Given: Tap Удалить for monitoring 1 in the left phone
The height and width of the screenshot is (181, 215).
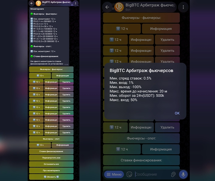Looking at the screenshot, I should tap(66, 82).
